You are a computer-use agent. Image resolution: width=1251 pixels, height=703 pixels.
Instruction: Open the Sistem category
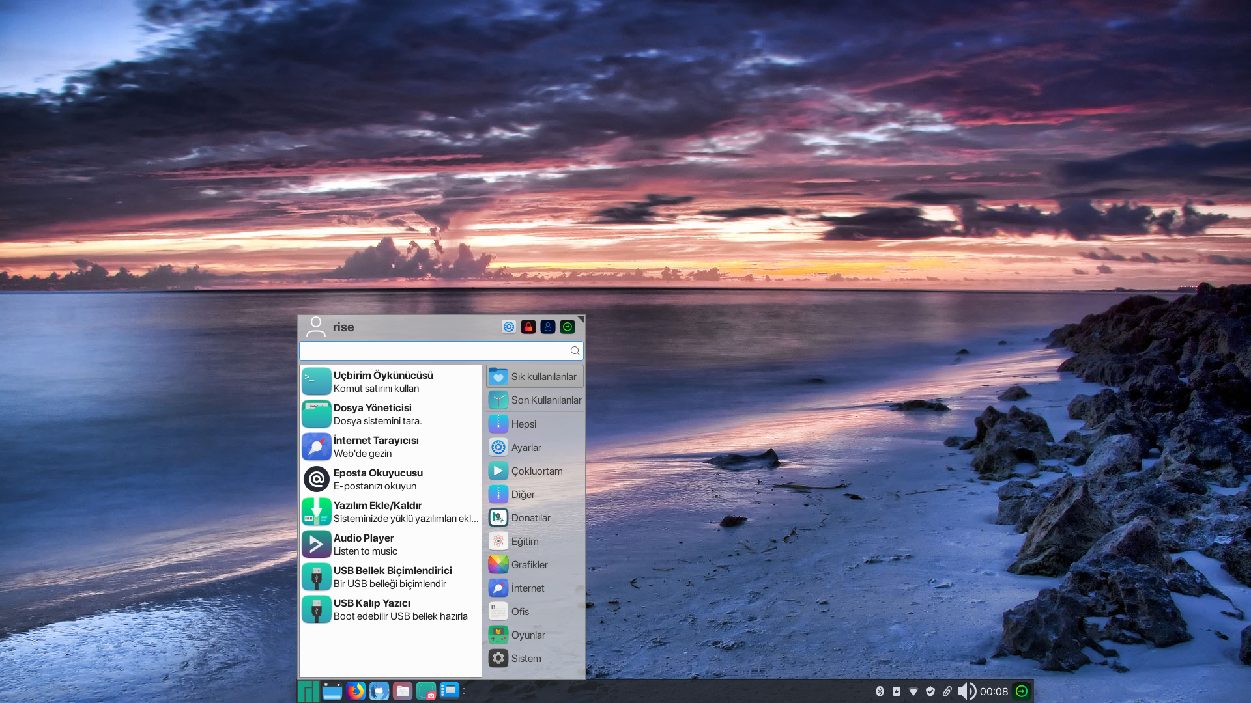pyautogui.click(x=535, y=658)
